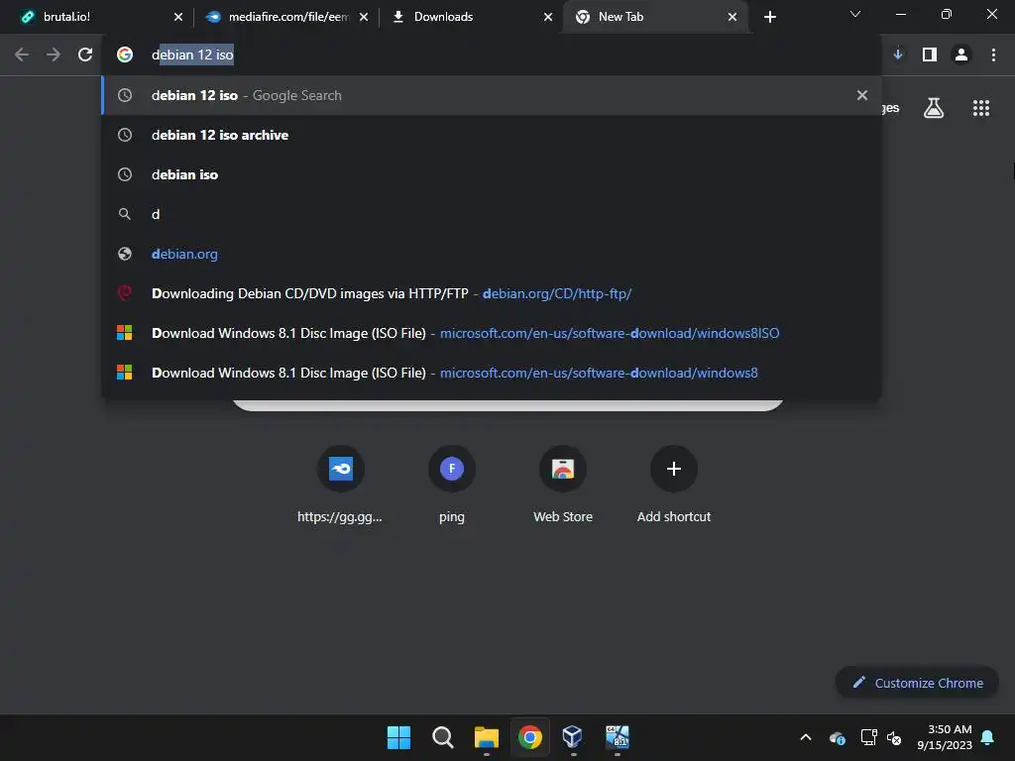The image size is (1015, 761).
Task: Show hidden system tray icons
Action: click(806, 737)
